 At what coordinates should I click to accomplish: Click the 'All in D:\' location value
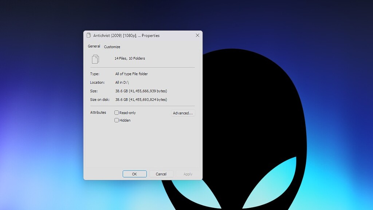[x=122, y=82]
